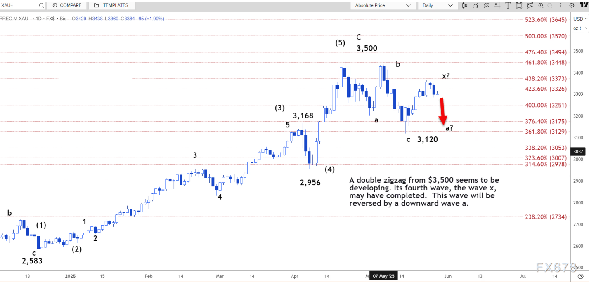Click the folder icon beside TEMPLATES
This screenshot has height=282, width=589.
click(x=96, y=5)
